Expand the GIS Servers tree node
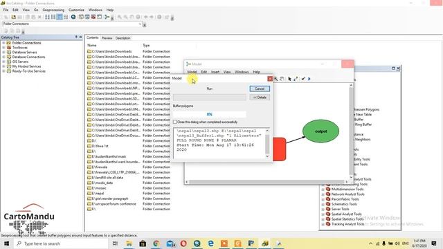Image resolution: width=443 pixels, height=249 pixels. 3,62
